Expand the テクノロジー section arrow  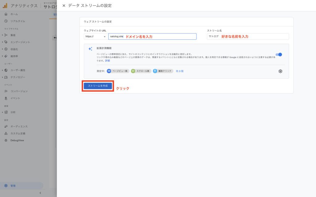pyautogui.click(x=2, y=77)
